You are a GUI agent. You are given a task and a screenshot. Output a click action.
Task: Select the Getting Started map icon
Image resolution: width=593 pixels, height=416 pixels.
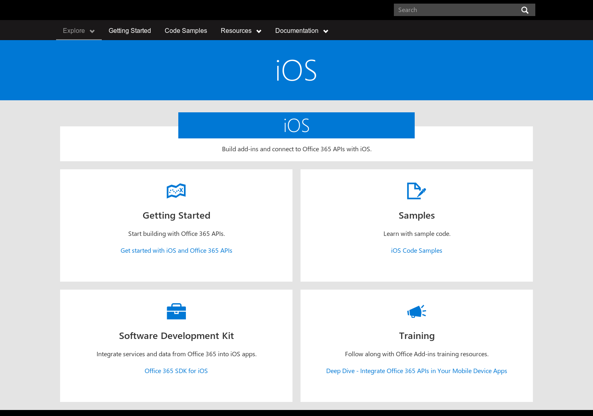tap(176, 191)
